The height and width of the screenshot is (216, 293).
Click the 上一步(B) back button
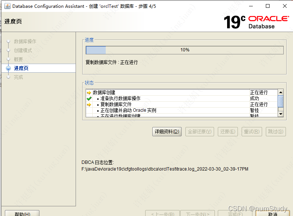click(x=163, y=213)
